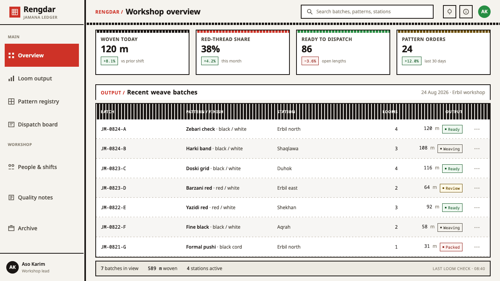Open Quality notes section

click(42, 197)
